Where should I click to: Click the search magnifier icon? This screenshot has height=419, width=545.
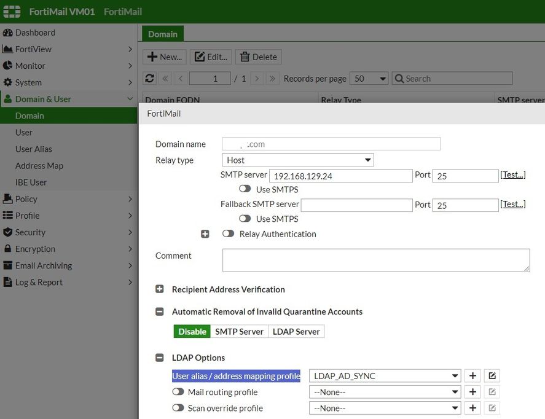coord(399,79)
